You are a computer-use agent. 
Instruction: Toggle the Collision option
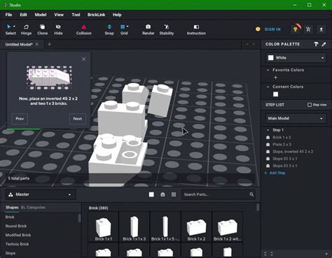pos(83,29)
